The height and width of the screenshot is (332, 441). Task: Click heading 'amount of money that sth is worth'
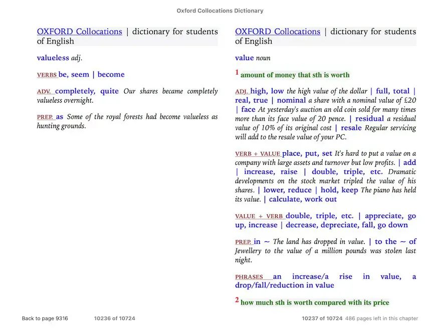(295, 75)
